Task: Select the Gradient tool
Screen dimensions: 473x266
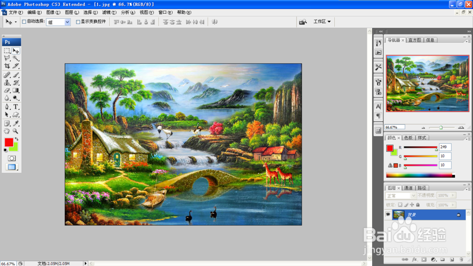Action: [16, 90]
